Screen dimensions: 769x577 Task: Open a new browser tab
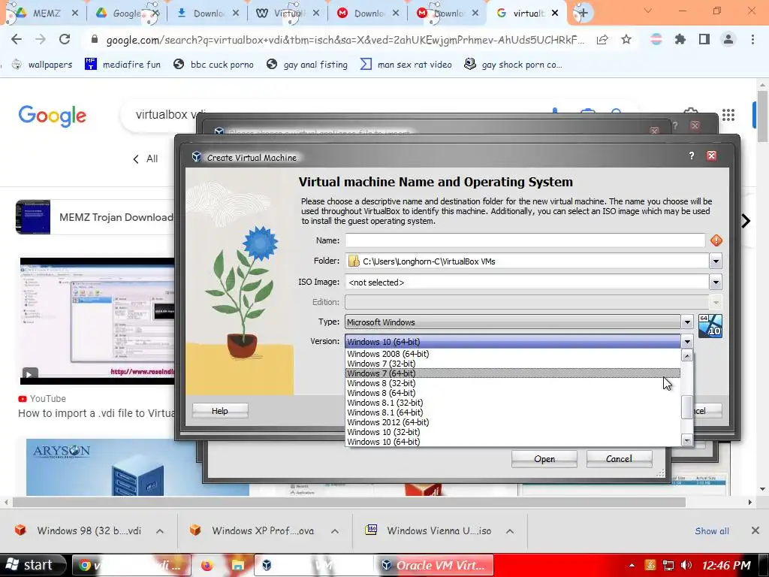(x=583, y=13)
